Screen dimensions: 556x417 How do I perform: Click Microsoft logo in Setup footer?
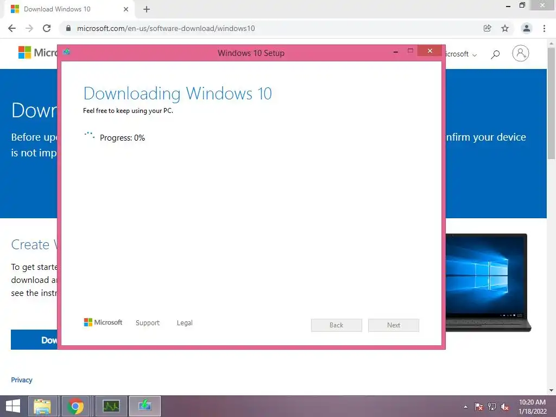point(103,323)
